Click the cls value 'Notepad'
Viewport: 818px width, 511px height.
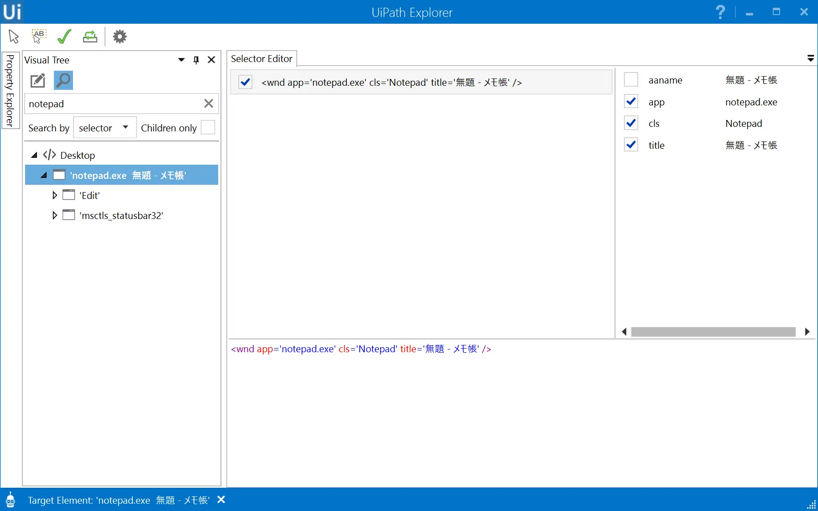point(744,123)
